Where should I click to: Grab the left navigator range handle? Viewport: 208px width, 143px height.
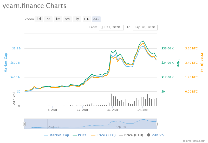[x=24, y=124]
